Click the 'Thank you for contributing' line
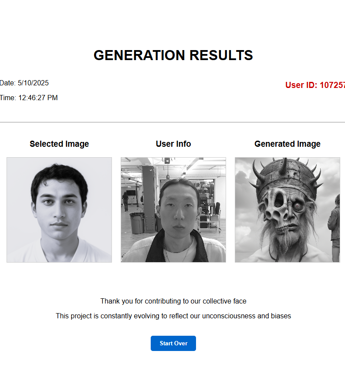The height and width of the screenshot is (388, 345). [x=173, y=301]
